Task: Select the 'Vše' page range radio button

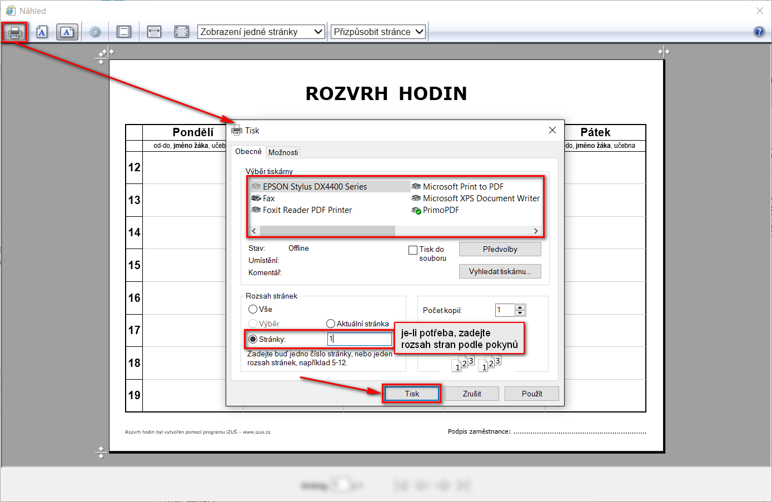Action: pos(253,309)
